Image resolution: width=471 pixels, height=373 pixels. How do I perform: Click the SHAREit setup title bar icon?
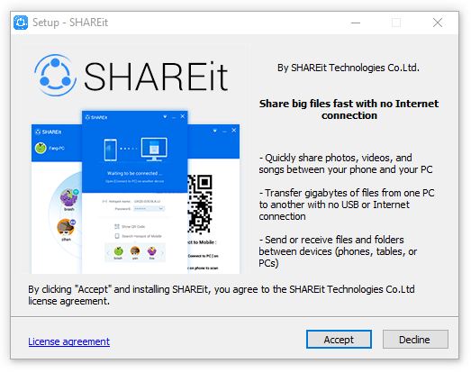click(x=21, y=23)
